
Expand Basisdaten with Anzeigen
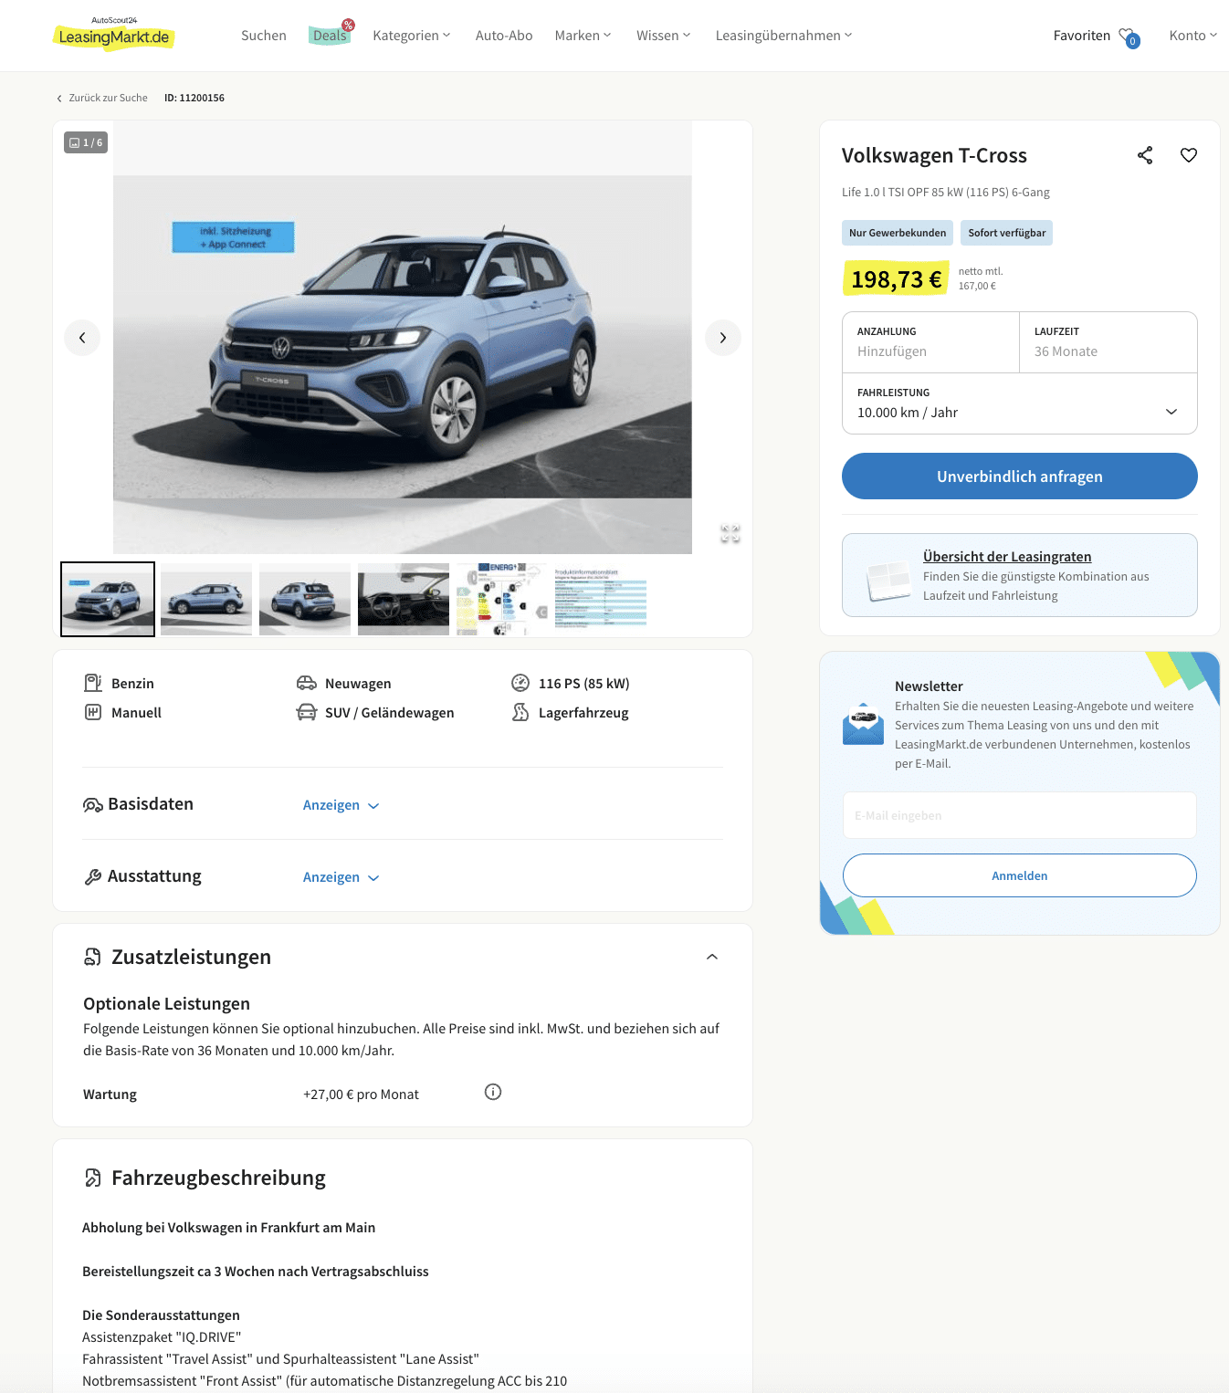pos(341,805)
